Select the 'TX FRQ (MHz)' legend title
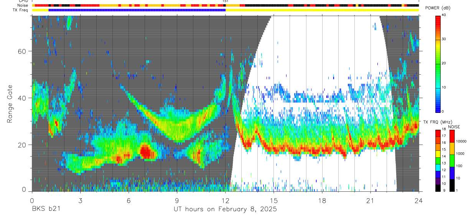Screen dimensions: 471x217 pyautogui.click(x=438, y=122)
